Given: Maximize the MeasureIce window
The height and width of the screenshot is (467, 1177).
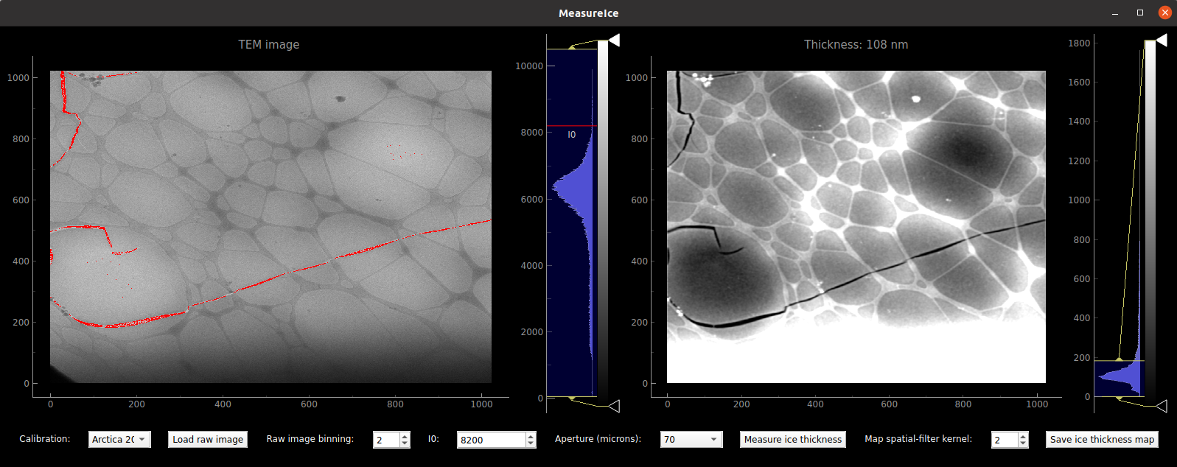Looking at the screenshot, I should [1140, 13].
